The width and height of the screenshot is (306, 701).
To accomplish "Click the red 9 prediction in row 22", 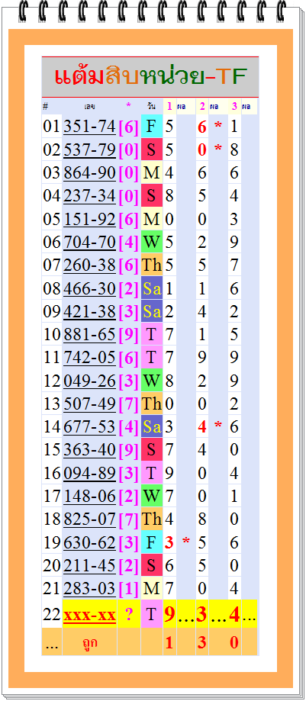I will [169, 615].
